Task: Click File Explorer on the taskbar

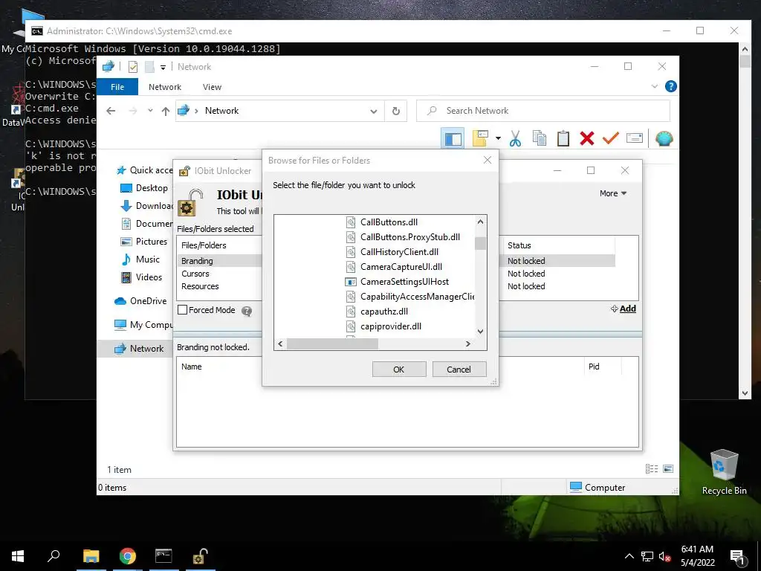Action: tap(91, 556)
